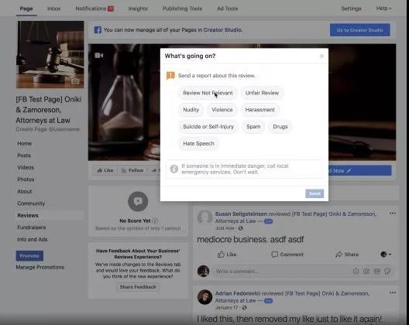Choose the Unfair Review reason
This screenshot has width=409, height=325.
262,93
